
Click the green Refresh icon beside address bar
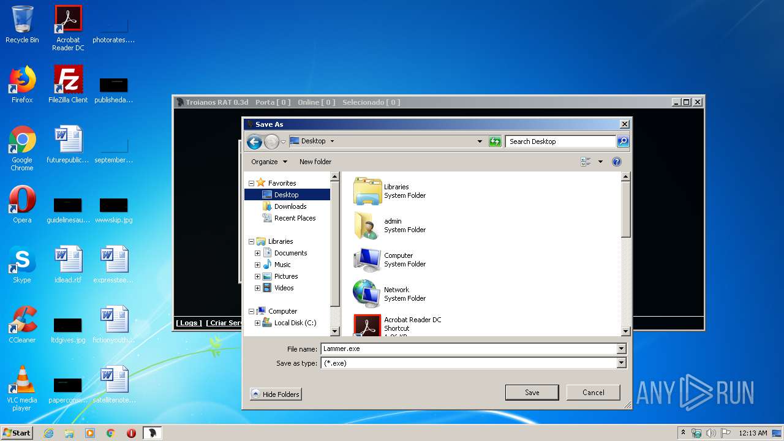pyautogui.click(x=495, y=141)
